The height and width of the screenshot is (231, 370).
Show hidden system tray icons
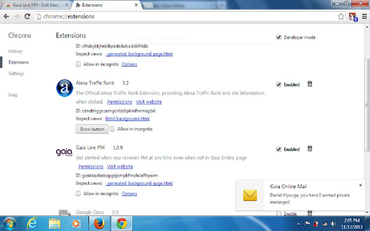299,223
